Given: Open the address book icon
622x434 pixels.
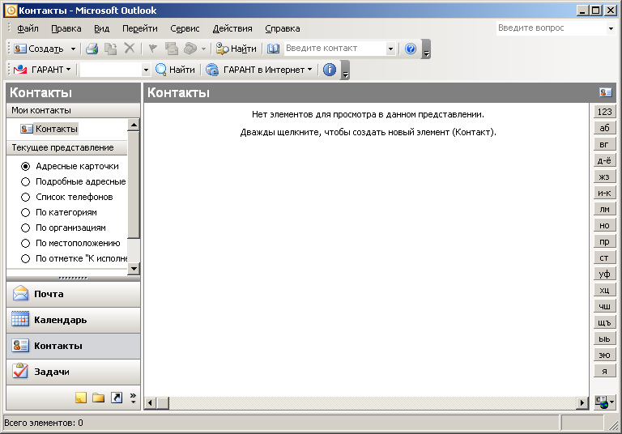Looking at the screenshot, I should [273, 49].
